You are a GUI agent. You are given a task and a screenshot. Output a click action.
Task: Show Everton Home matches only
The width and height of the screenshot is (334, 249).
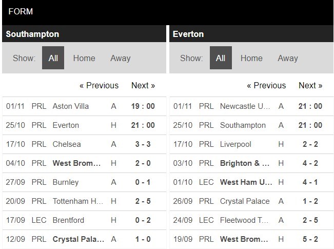coord(251,58)
